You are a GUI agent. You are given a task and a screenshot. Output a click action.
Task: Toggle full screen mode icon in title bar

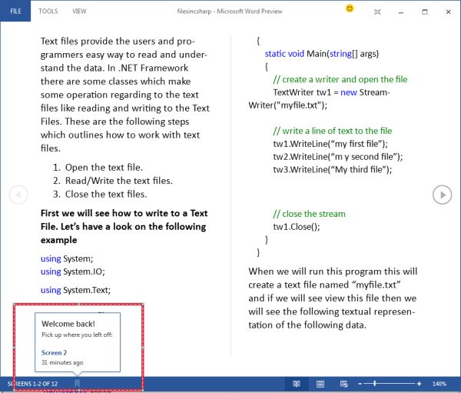point(377,12)
